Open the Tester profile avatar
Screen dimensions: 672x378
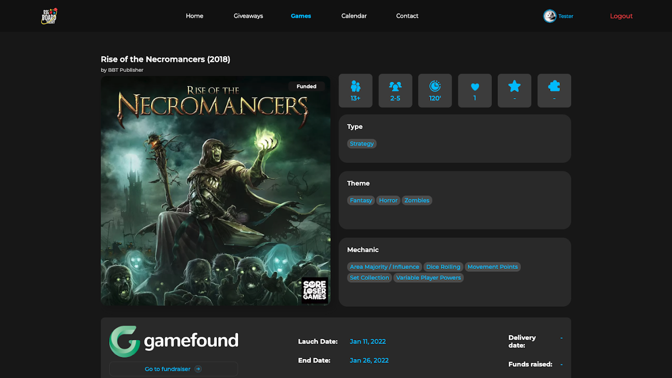pyautogui.click(x=550, y=16)
